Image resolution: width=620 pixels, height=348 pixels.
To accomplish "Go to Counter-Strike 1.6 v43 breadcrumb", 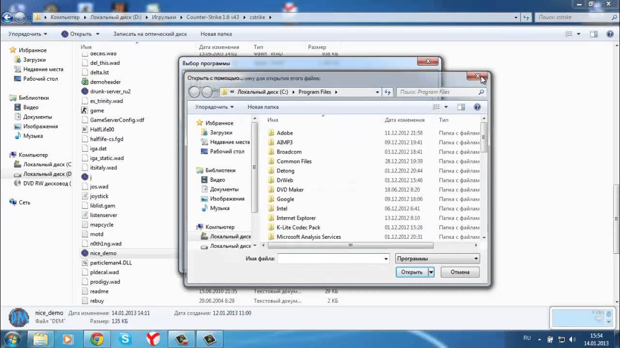I will pyautogui.click(x=213, y=17).
